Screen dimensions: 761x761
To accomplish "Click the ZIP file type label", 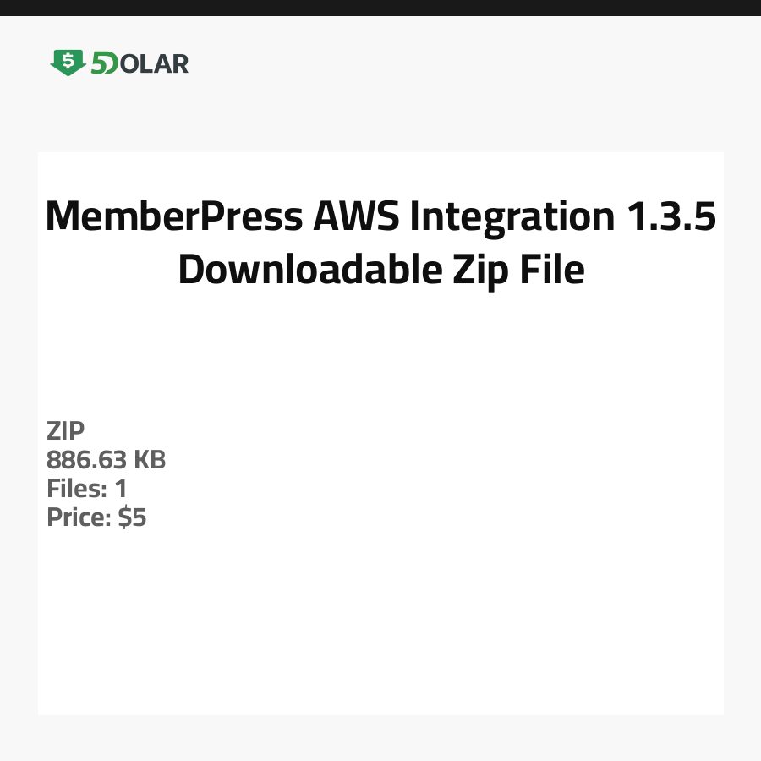I will point(66,431).
